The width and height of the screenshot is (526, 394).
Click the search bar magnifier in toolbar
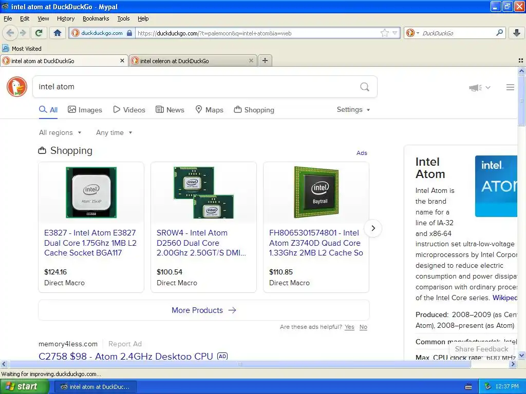point(499,33)
